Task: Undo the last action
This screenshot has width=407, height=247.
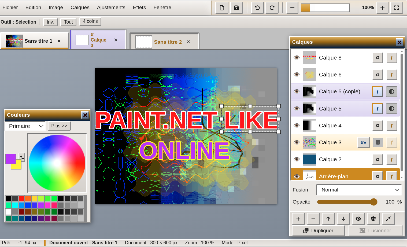Action: pos(257,8)
